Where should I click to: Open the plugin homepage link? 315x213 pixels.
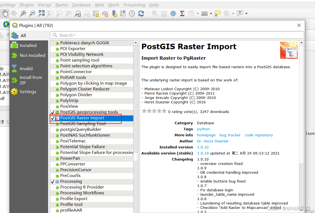(x=206, y=135)
